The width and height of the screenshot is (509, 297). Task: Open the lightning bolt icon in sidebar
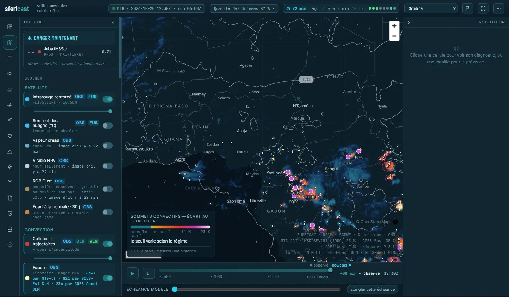click(x=10, y=167)
